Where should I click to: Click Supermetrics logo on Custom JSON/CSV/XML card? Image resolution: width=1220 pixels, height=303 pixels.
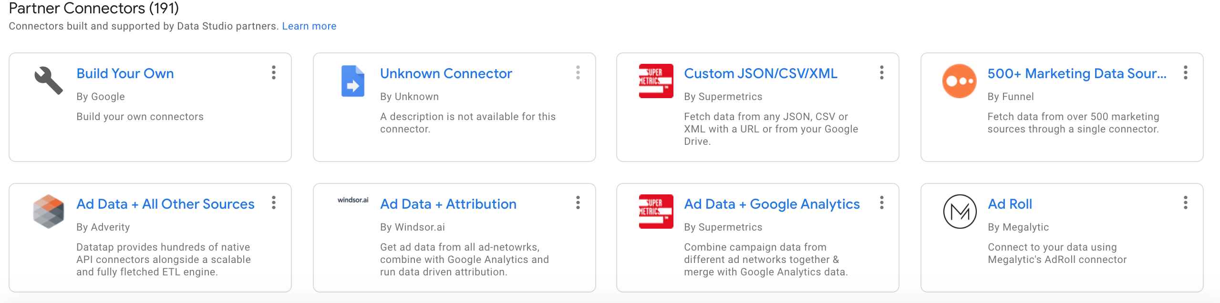656,81
